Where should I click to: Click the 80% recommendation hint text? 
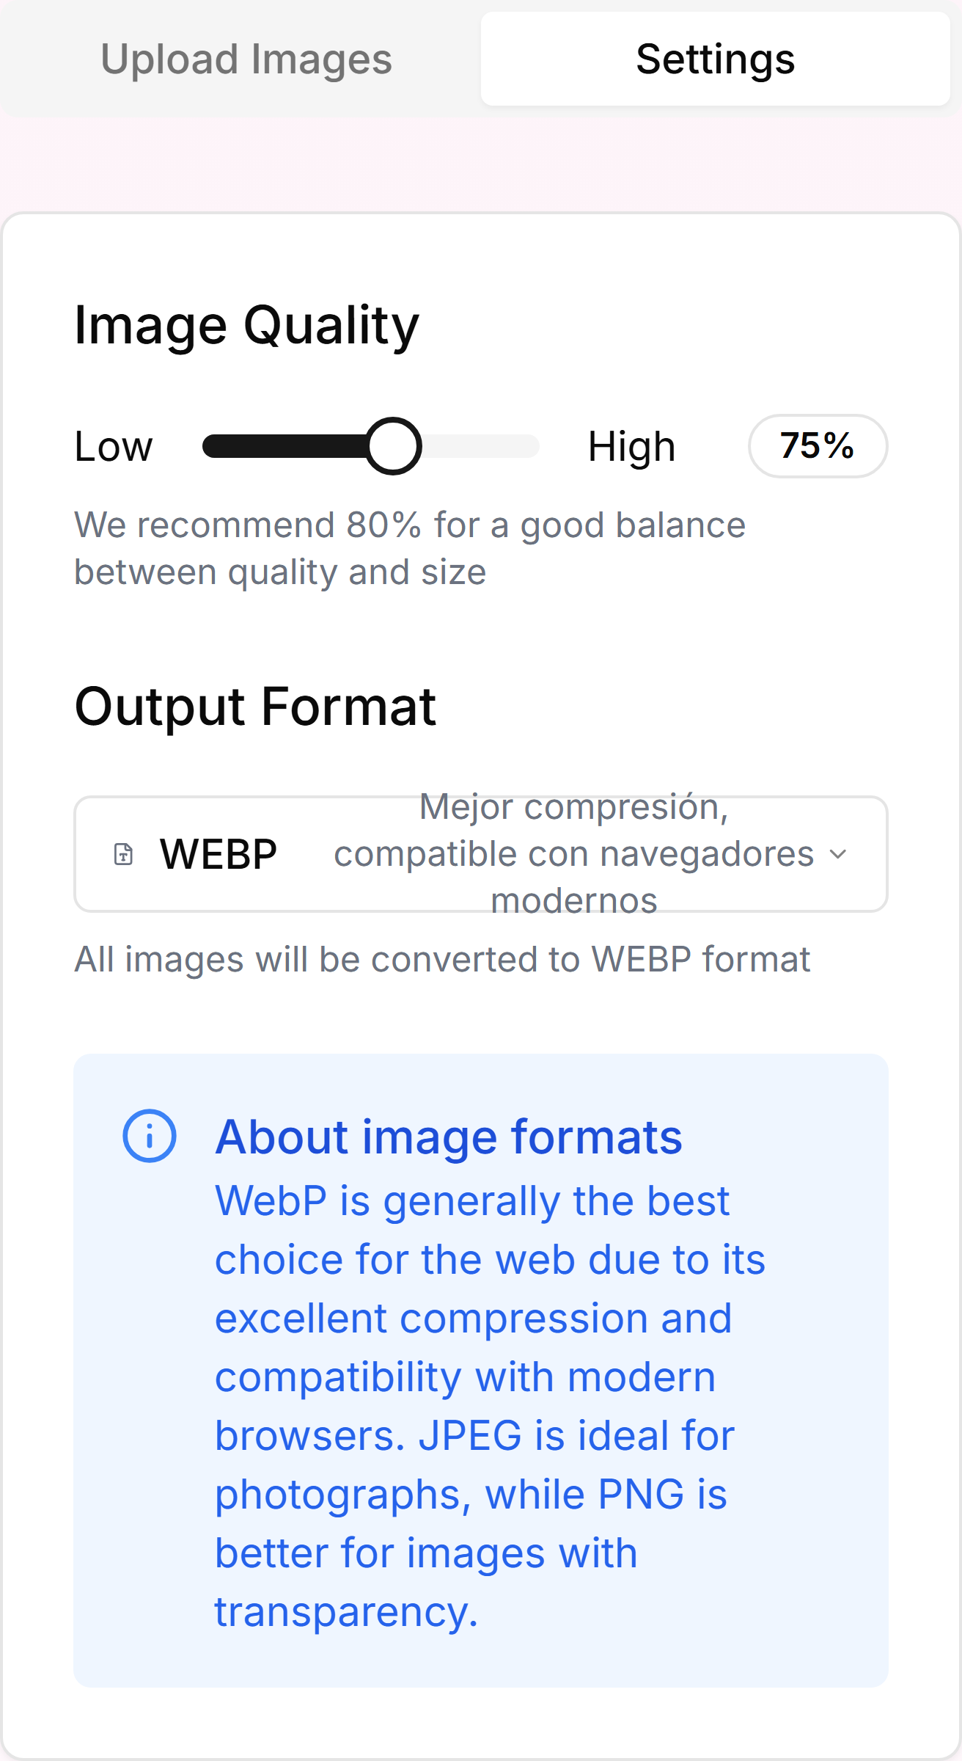point(410,548)
